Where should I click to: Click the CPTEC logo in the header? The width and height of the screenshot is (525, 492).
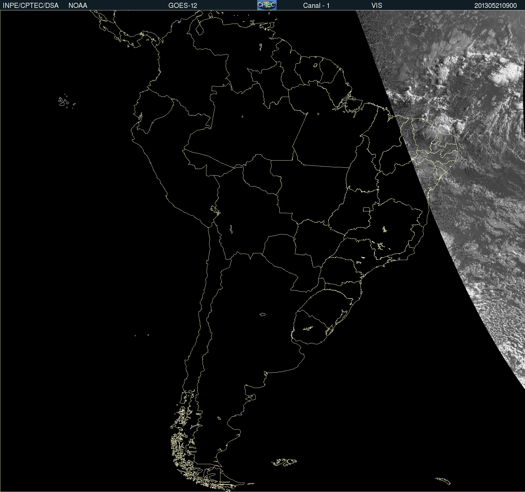266,5
